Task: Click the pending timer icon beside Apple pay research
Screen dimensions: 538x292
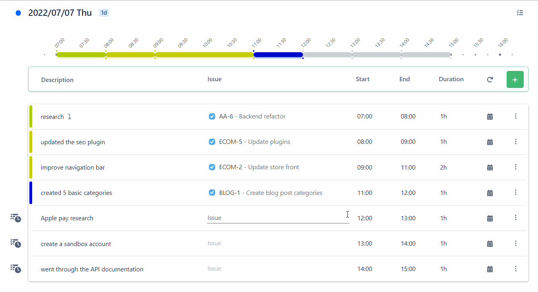Action: 15,218
